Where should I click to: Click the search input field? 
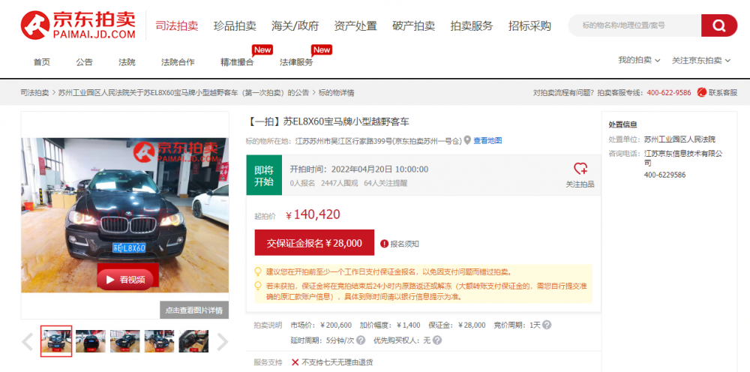point(634,25)
